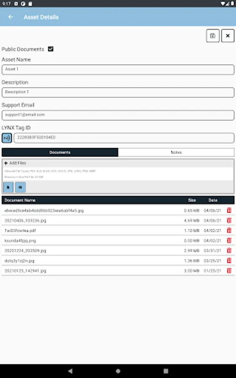
Task: Delete 20210125_142941.jpg with the trash icon
Action: [229, 270]
